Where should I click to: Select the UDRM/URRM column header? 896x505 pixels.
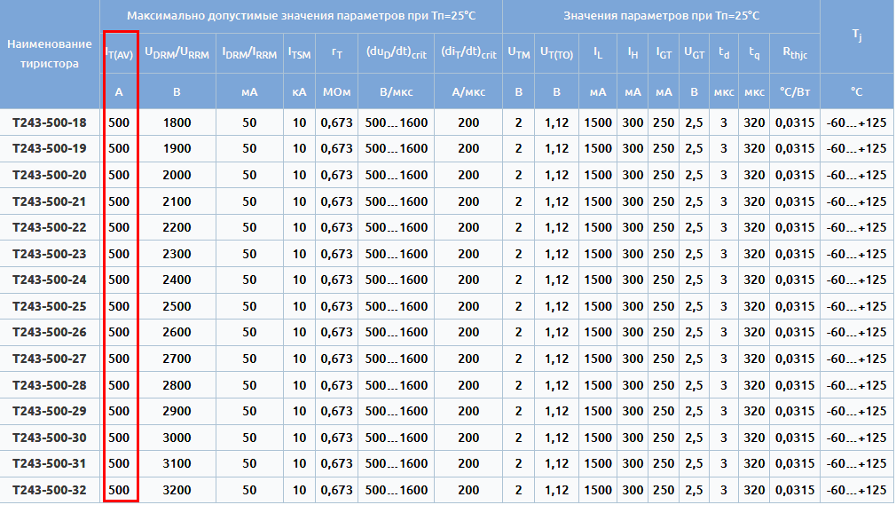coord(177,54)
